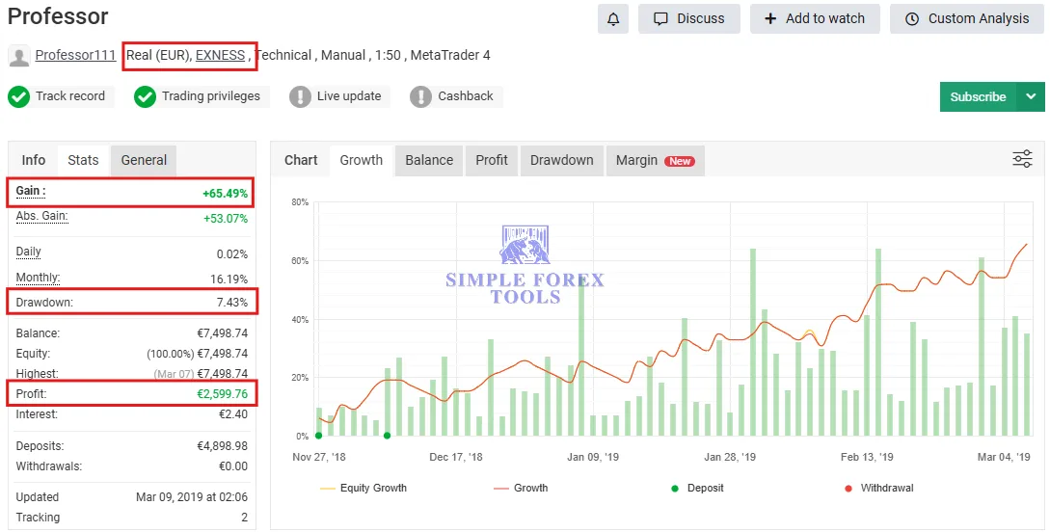Screen dimensions: 1050x532
Task: Switch to the Stats tab
Action: [83, 160]
